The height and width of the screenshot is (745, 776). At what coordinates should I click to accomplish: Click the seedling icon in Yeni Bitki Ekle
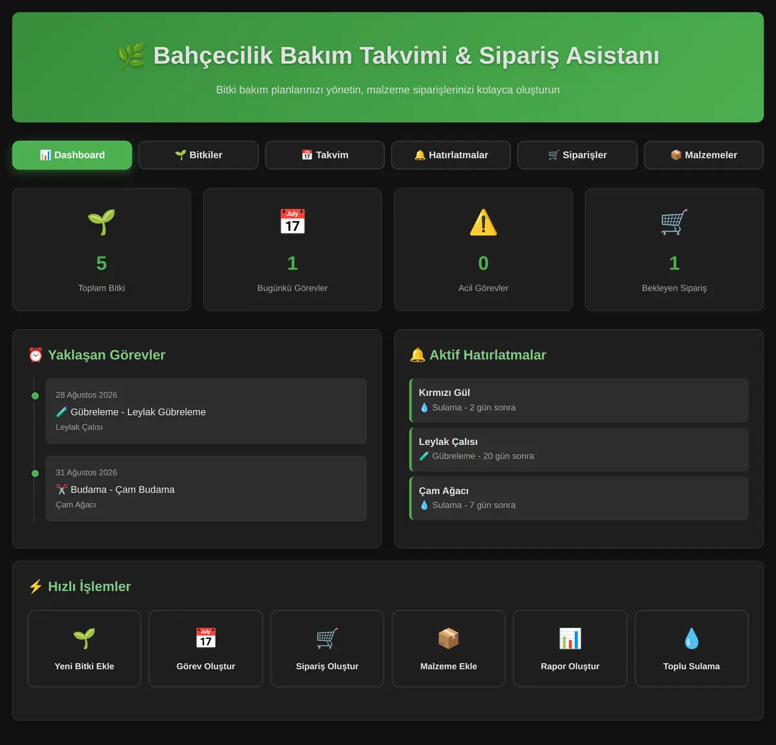tap(84, 638)
